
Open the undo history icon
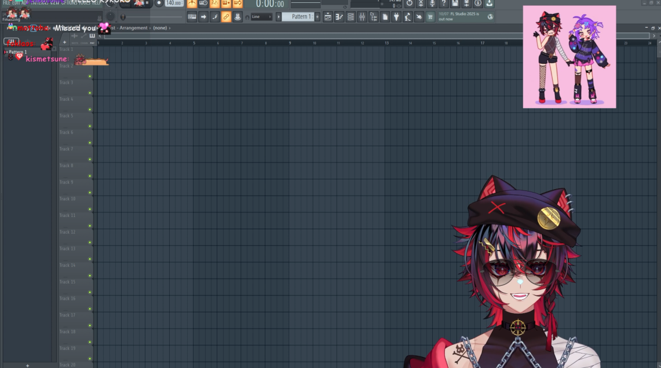pos(410,3)
